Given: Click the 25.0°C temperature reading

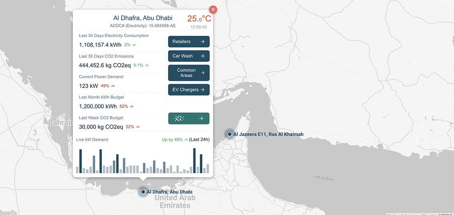Looking at the screenshot, I should pos(199,19).
